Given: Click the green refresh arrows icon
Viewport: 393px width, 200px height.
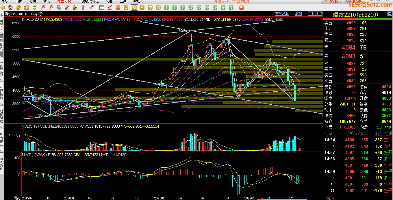Looking at the screenshot, I should click(x=35, y=7).
